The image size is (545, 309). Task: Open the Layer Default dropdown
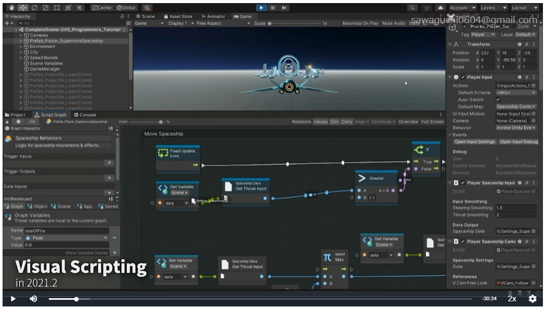(525, 35)
